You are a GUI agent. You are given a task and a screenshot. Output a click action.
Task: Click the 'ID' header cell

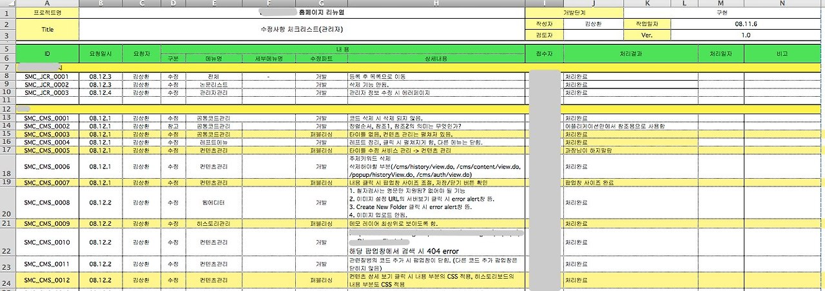[47, 54]
